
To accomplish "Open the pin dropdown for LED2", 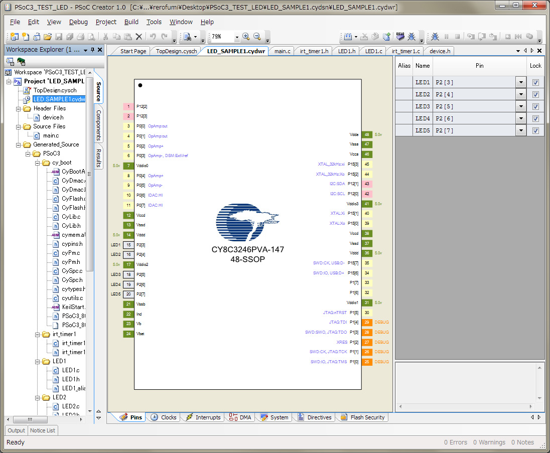I will 521,94.
